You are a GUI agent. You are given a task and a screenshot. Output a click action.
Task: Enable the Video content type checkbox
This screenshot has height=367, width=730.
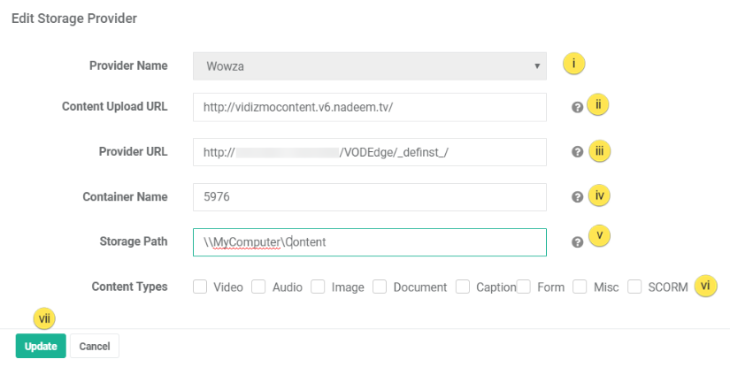(x=200, y=287)
